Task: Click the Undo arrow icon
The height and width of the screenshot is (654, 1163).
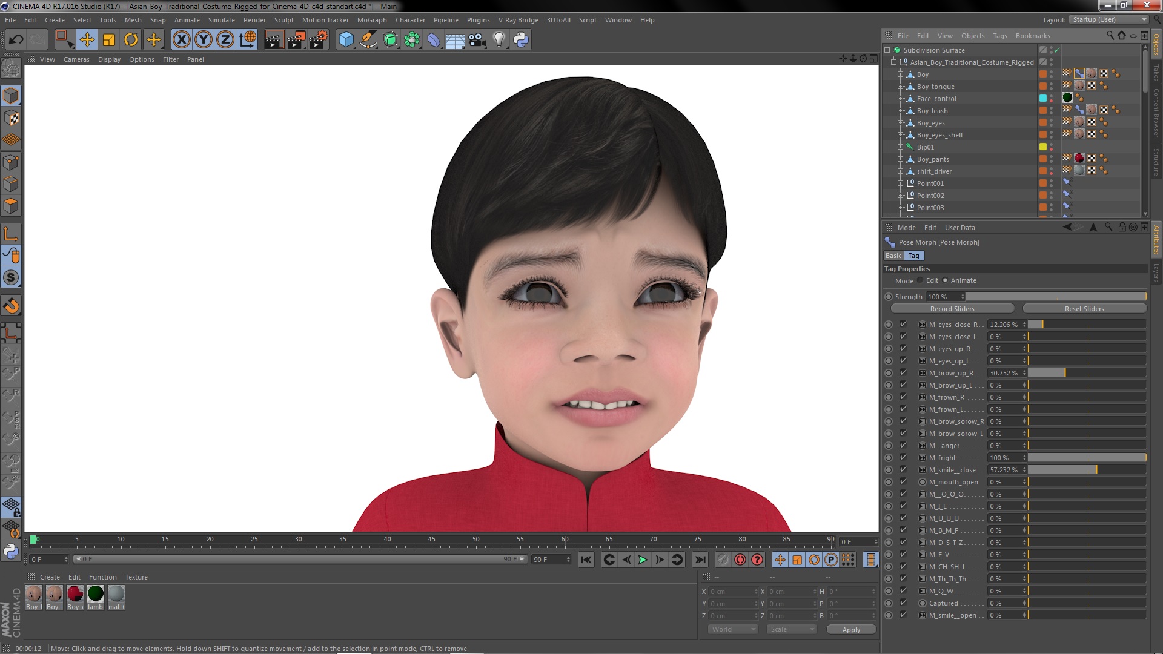Action: (16, 40)
